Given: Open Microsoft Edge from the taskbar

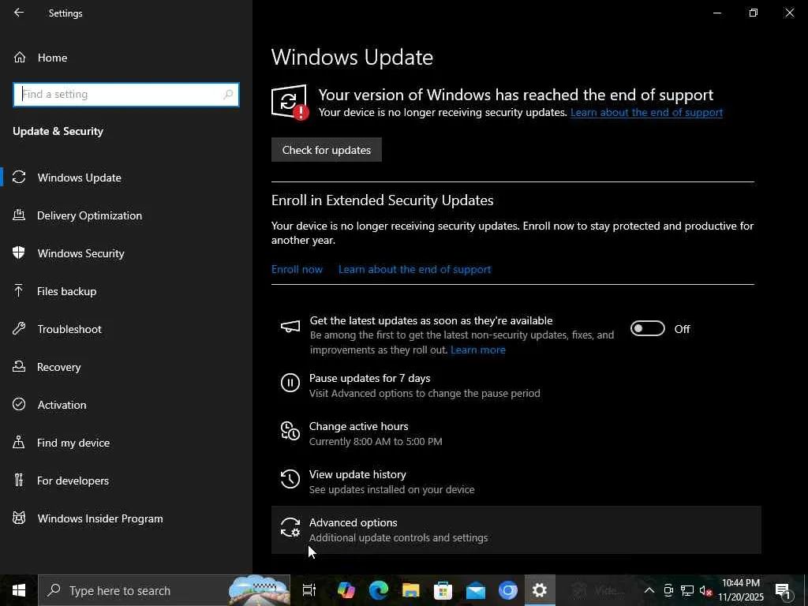Looking at the screenshot, I should (378, 590).
